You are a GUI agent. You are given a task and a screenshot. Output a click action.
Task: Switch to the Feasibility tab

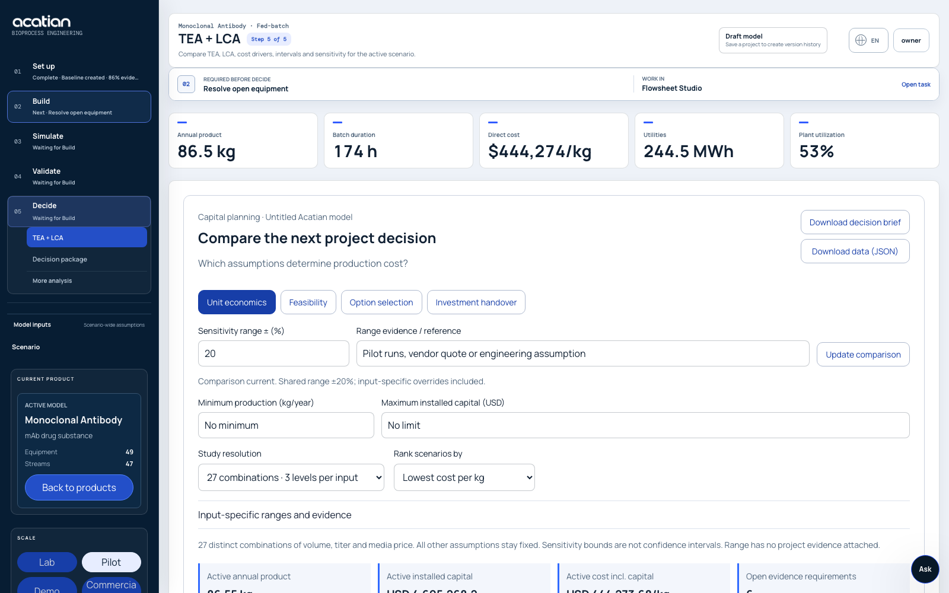(x=308, y=302)
